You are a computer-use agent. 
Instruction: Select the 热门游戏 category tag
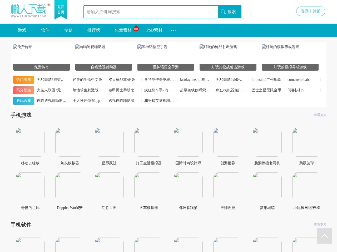click(x=23, y=80)
